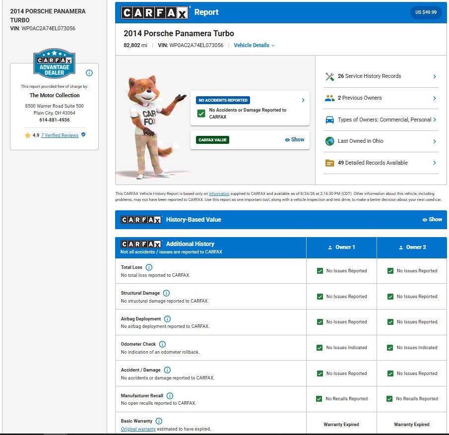Viewport: 449px width, 435px height.
Task: Follow the 'information' link in the disclaimer
Action: (219, 193)
